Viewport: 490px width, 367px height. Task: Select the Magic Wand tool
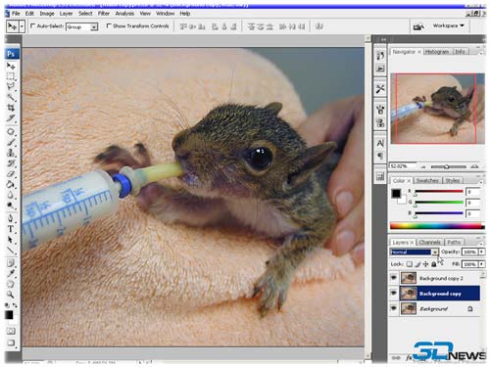[x=11, y=97]
